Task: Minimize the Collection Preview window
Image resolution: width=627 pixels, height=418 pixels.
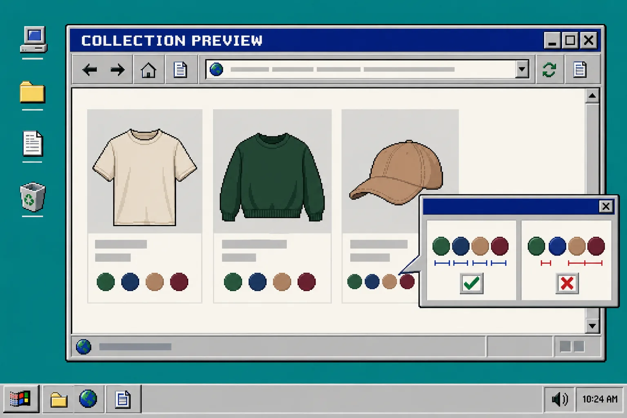Action: coord(552,40)
